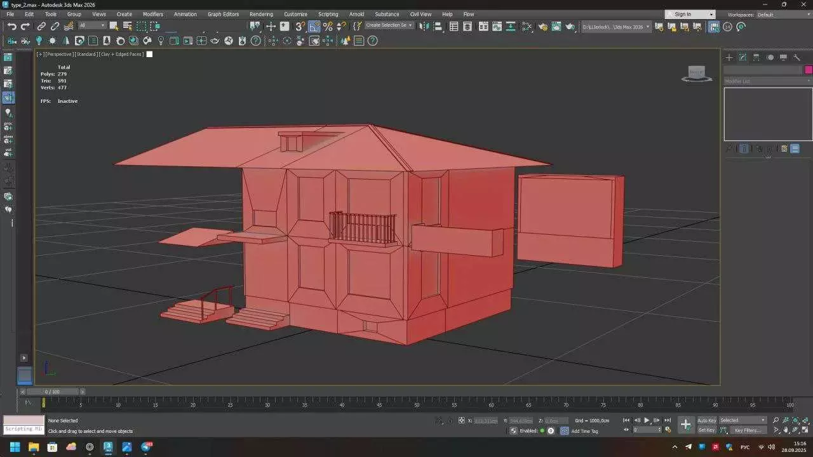Toggle Auto Key animation mode
The height and width of the screenshot is (457, 813).
click(x=706, y=420)
